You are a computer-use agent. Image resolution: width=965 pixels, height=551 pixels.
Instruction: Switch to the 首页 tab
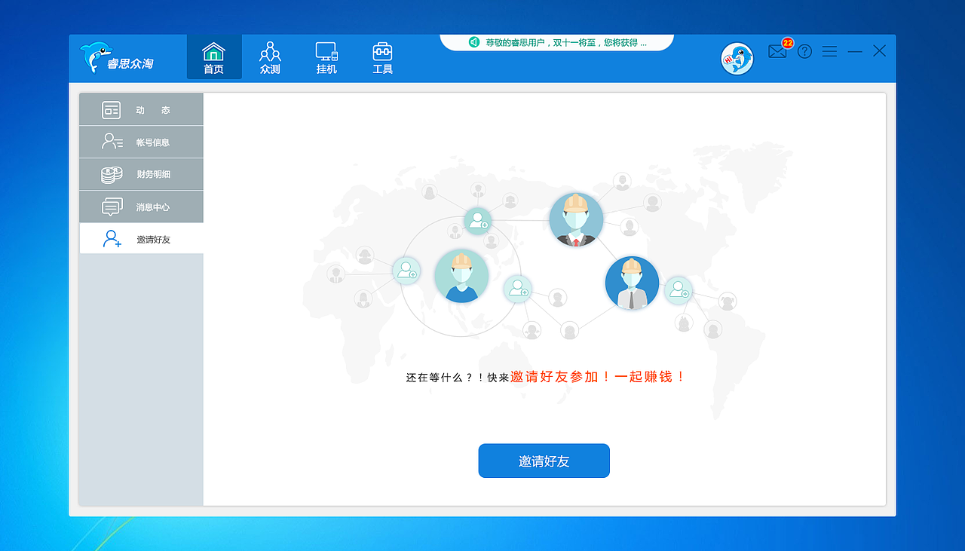pos(213,58)
